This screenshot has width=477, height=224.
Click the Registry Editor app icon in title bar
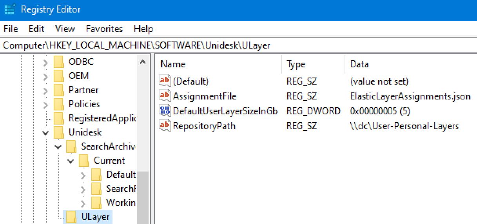[x=10, y=10]
